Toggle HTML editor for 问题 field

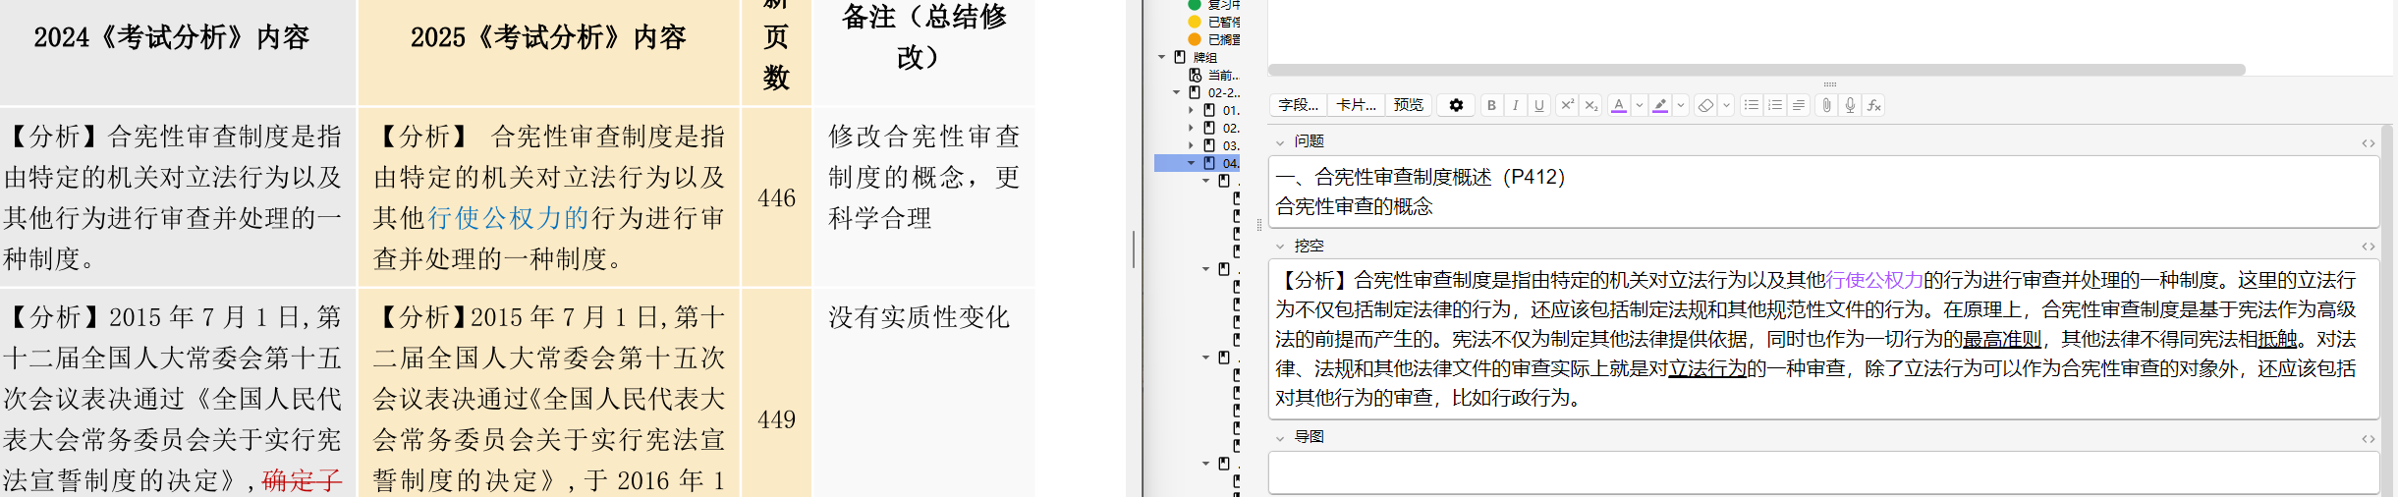(x=2369, y=143)
